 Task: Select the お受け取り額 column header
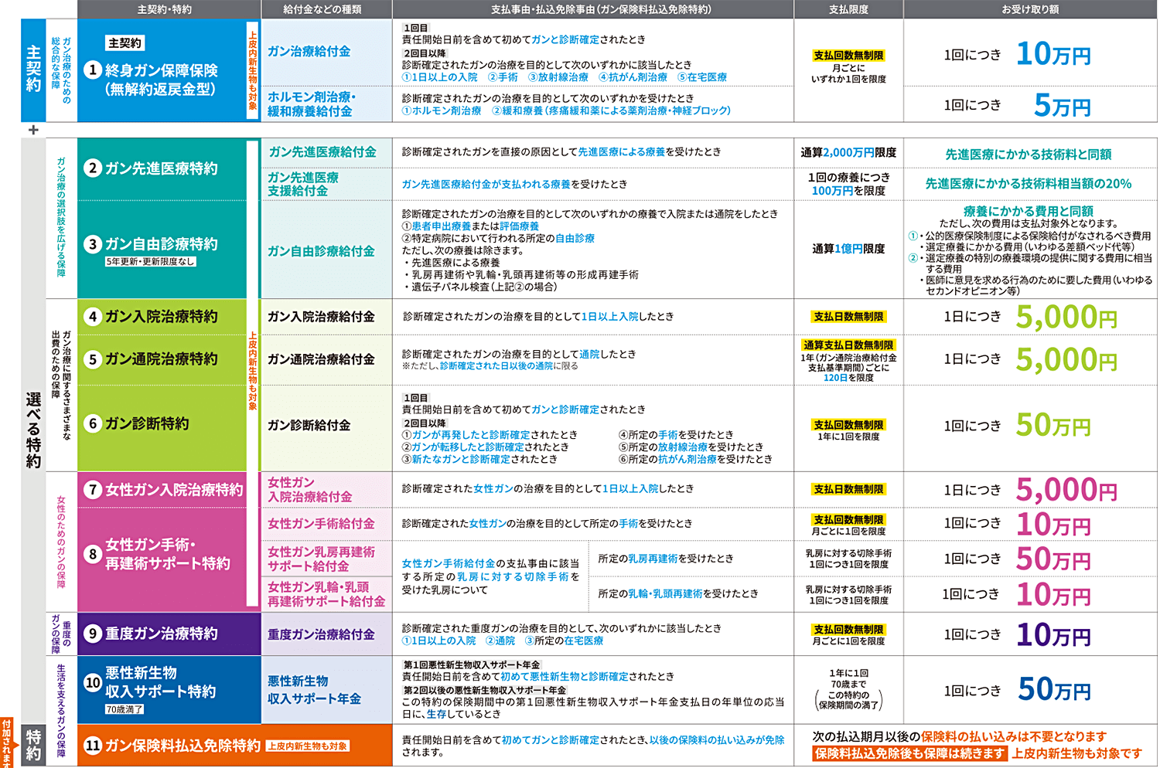1030,9
